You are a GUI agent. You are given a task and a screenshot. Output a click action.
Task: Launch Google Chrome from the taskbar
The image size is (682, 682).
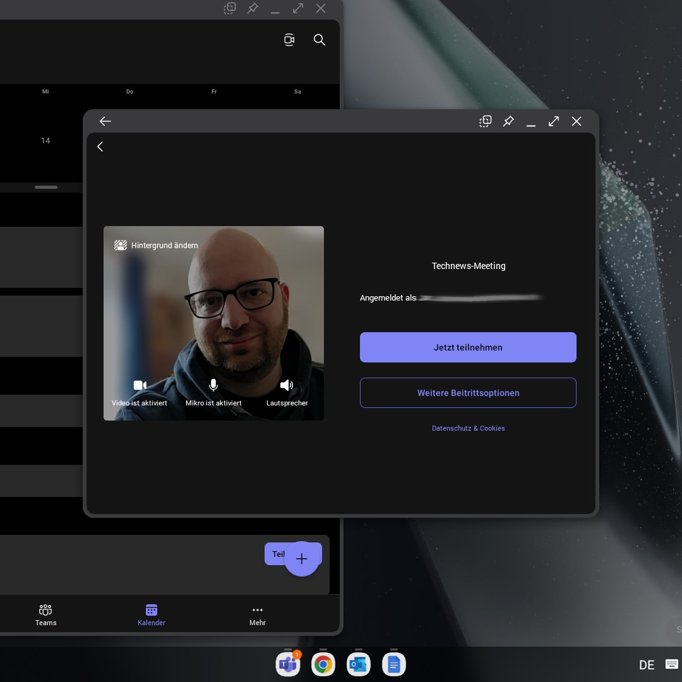[323, 664]
